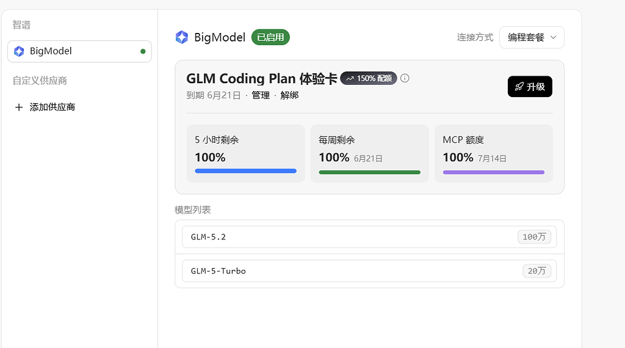Screen dimensions: 625x348
Task: Click the MCP 额度 card title
Action: click(x=463, y=140)
